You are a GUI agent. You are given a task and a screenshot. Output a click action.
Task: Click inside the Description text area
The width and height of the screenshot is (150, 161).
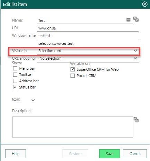73,127
